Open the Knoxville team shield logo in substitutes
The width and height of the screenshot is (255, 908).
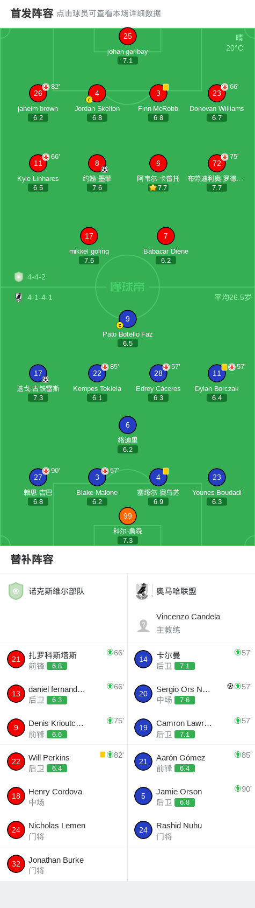click(16, 591)
